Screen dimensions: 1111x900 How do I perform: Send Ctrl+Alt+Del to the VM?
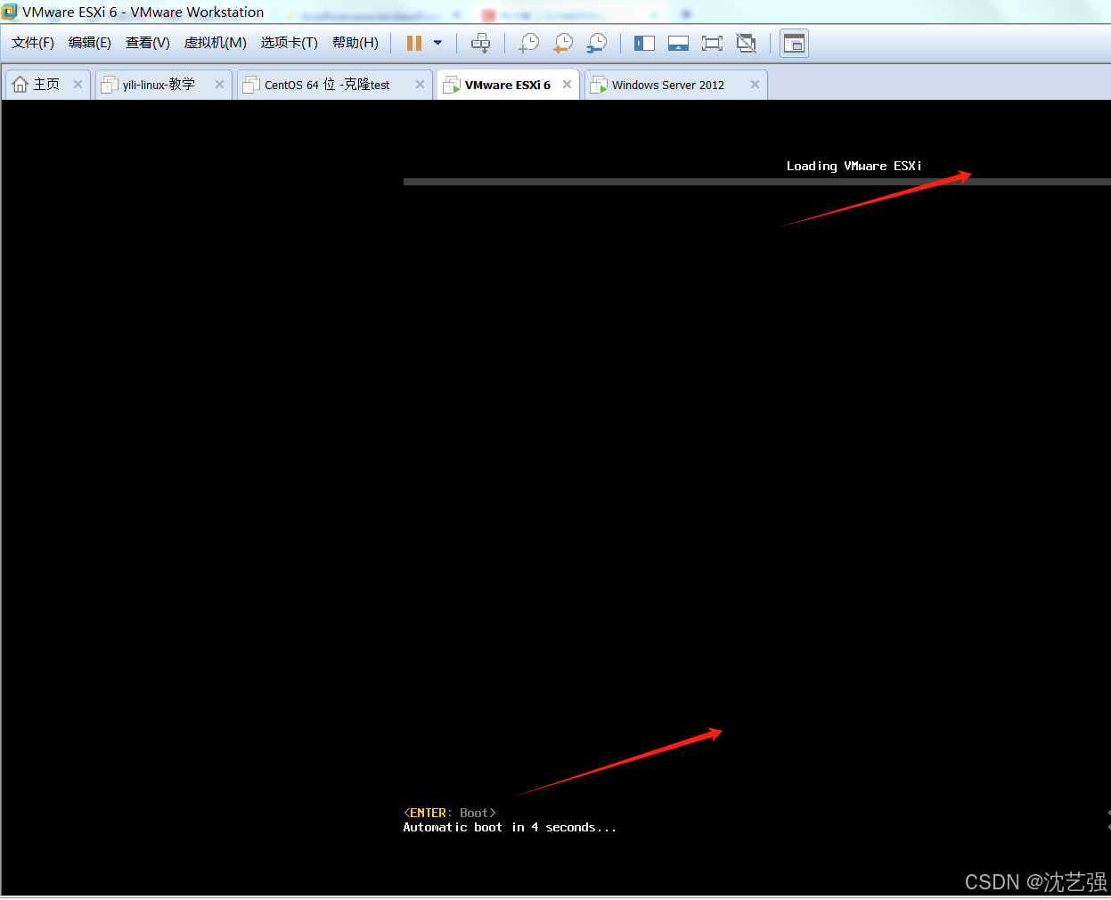click(x=480, y=43)
